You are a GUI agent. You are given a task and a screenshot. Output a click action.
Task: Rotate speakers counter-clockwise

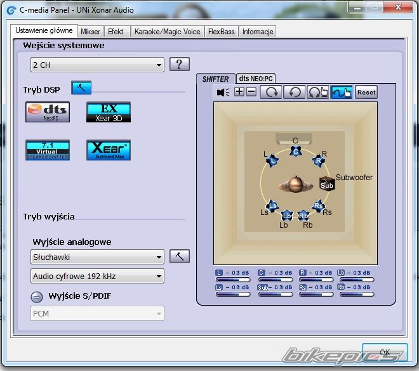[x=295, y=92]
